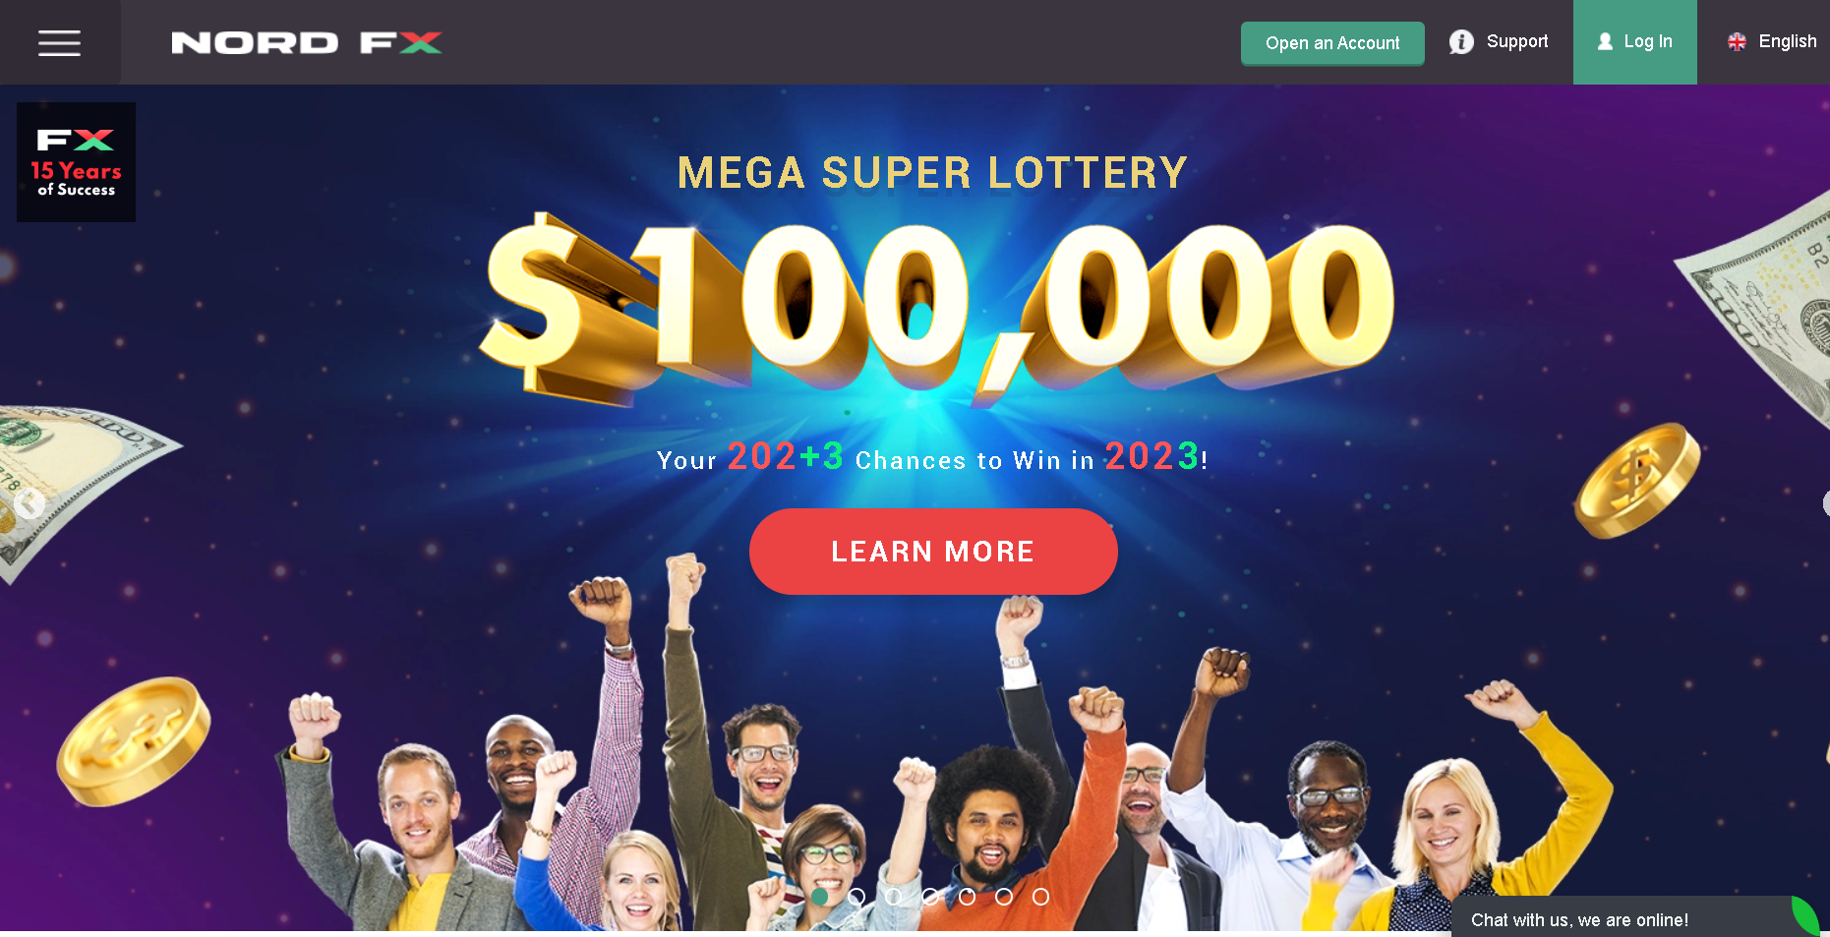Viewport: 1830px width, 937px height.
Task: Click the user icon beside Log In
Action: point(1605,41)
